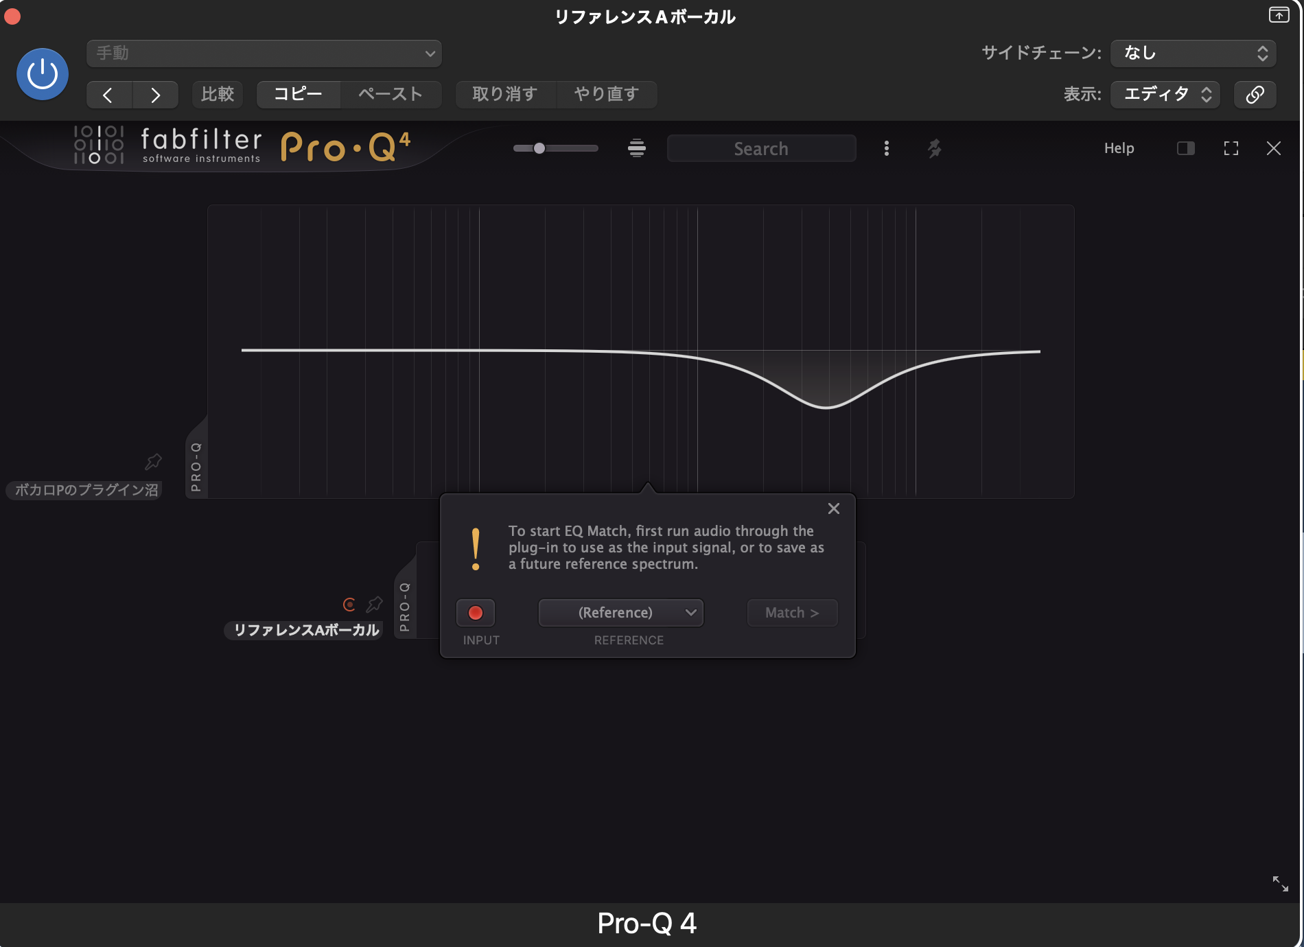This screenshot has width=1304, height=947.
Task: Click the red macOS close window button
Action: [12, 16]
